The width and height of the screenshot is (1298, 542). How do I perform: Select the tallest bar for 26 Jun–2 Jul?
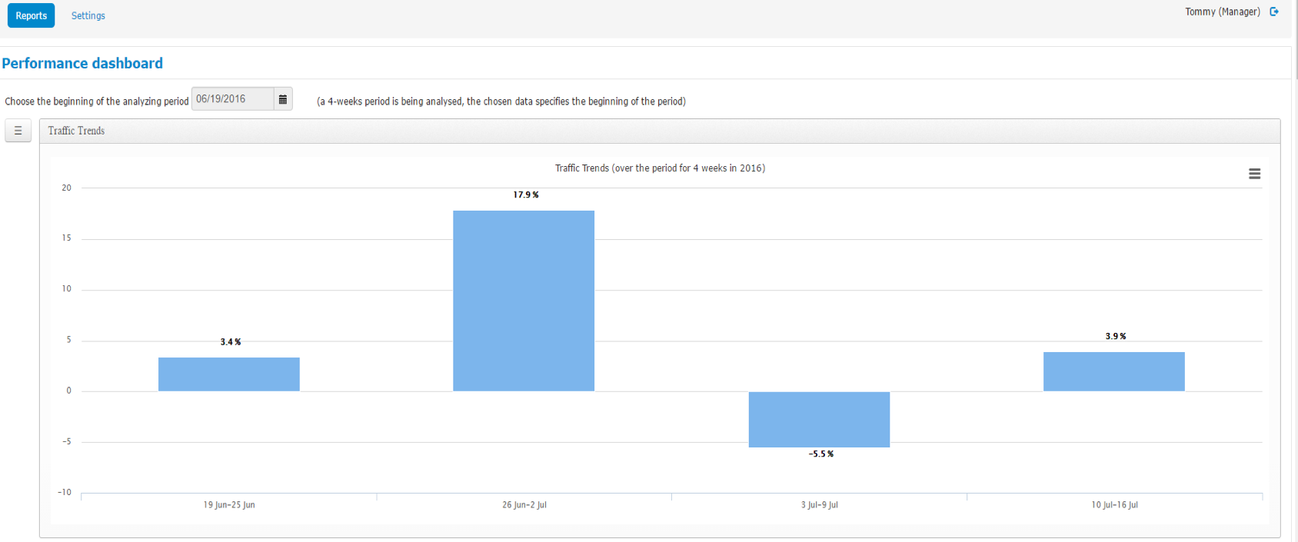coord(523,301)
